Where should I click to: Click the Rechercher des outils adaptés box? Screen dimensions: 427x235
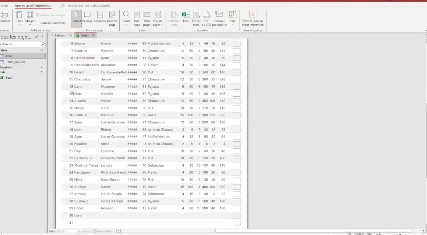coord(89,5)
